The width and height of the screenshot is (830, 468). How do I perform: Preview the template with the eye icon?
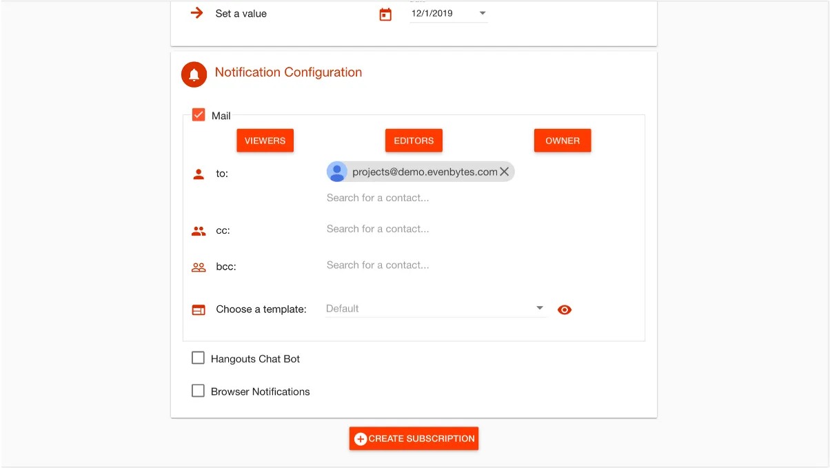[x=565, y=309]
